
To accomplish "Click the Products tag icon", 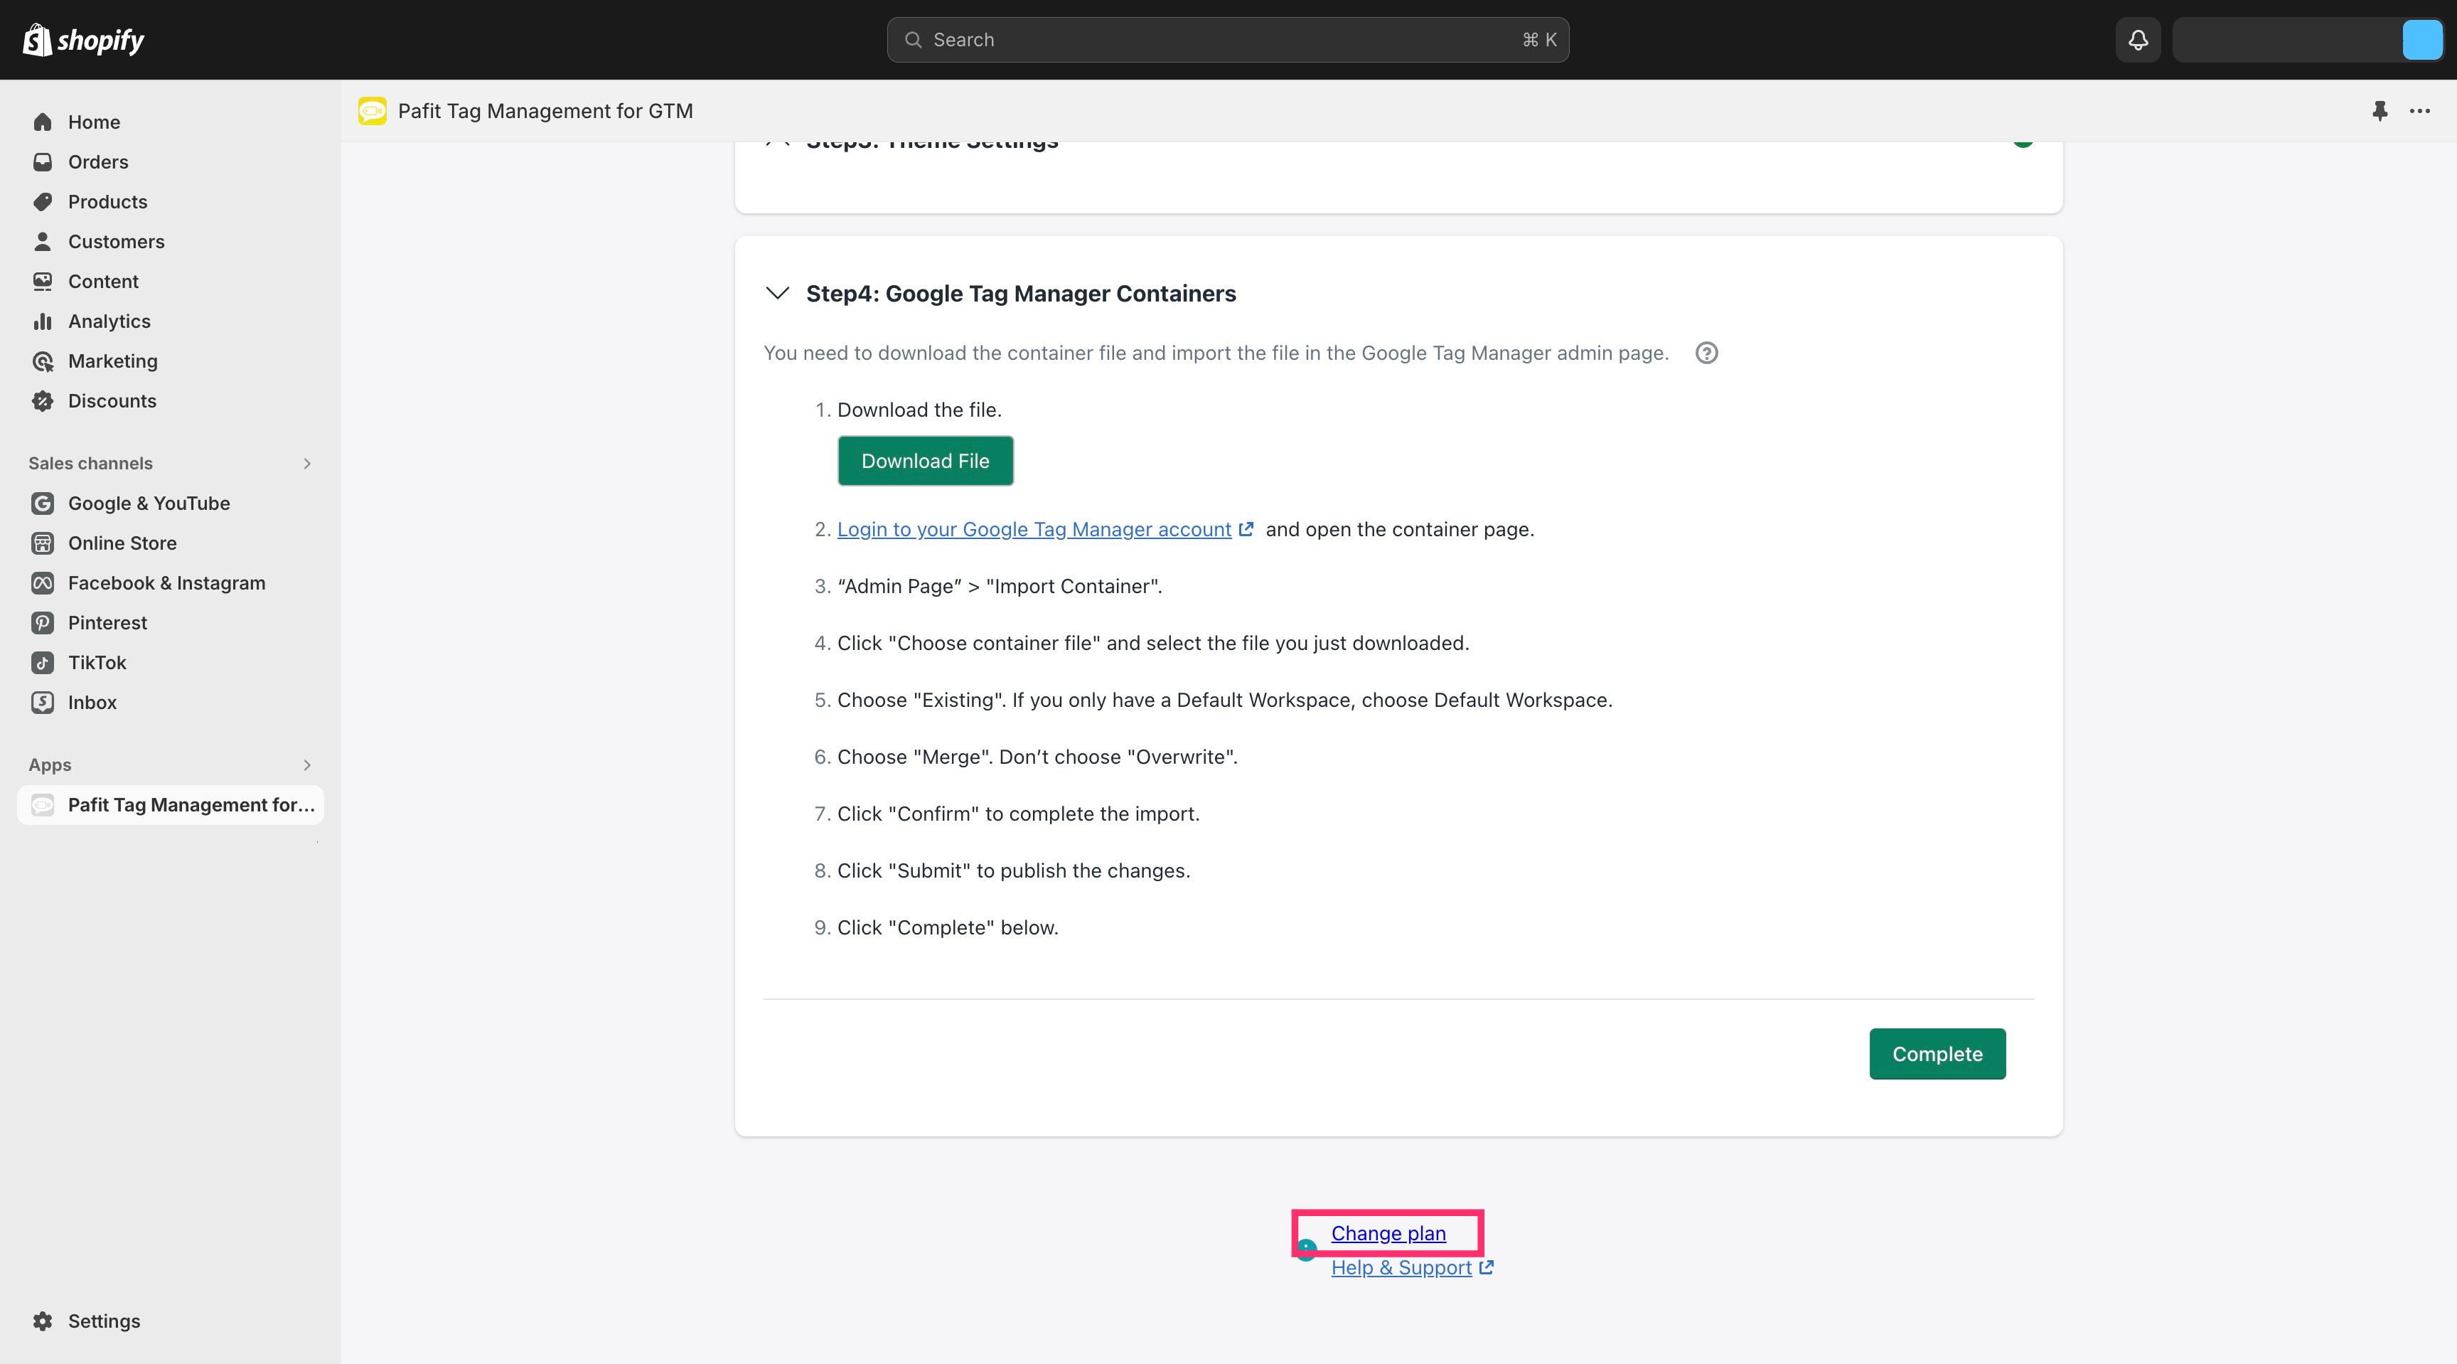I will (42, 202).
